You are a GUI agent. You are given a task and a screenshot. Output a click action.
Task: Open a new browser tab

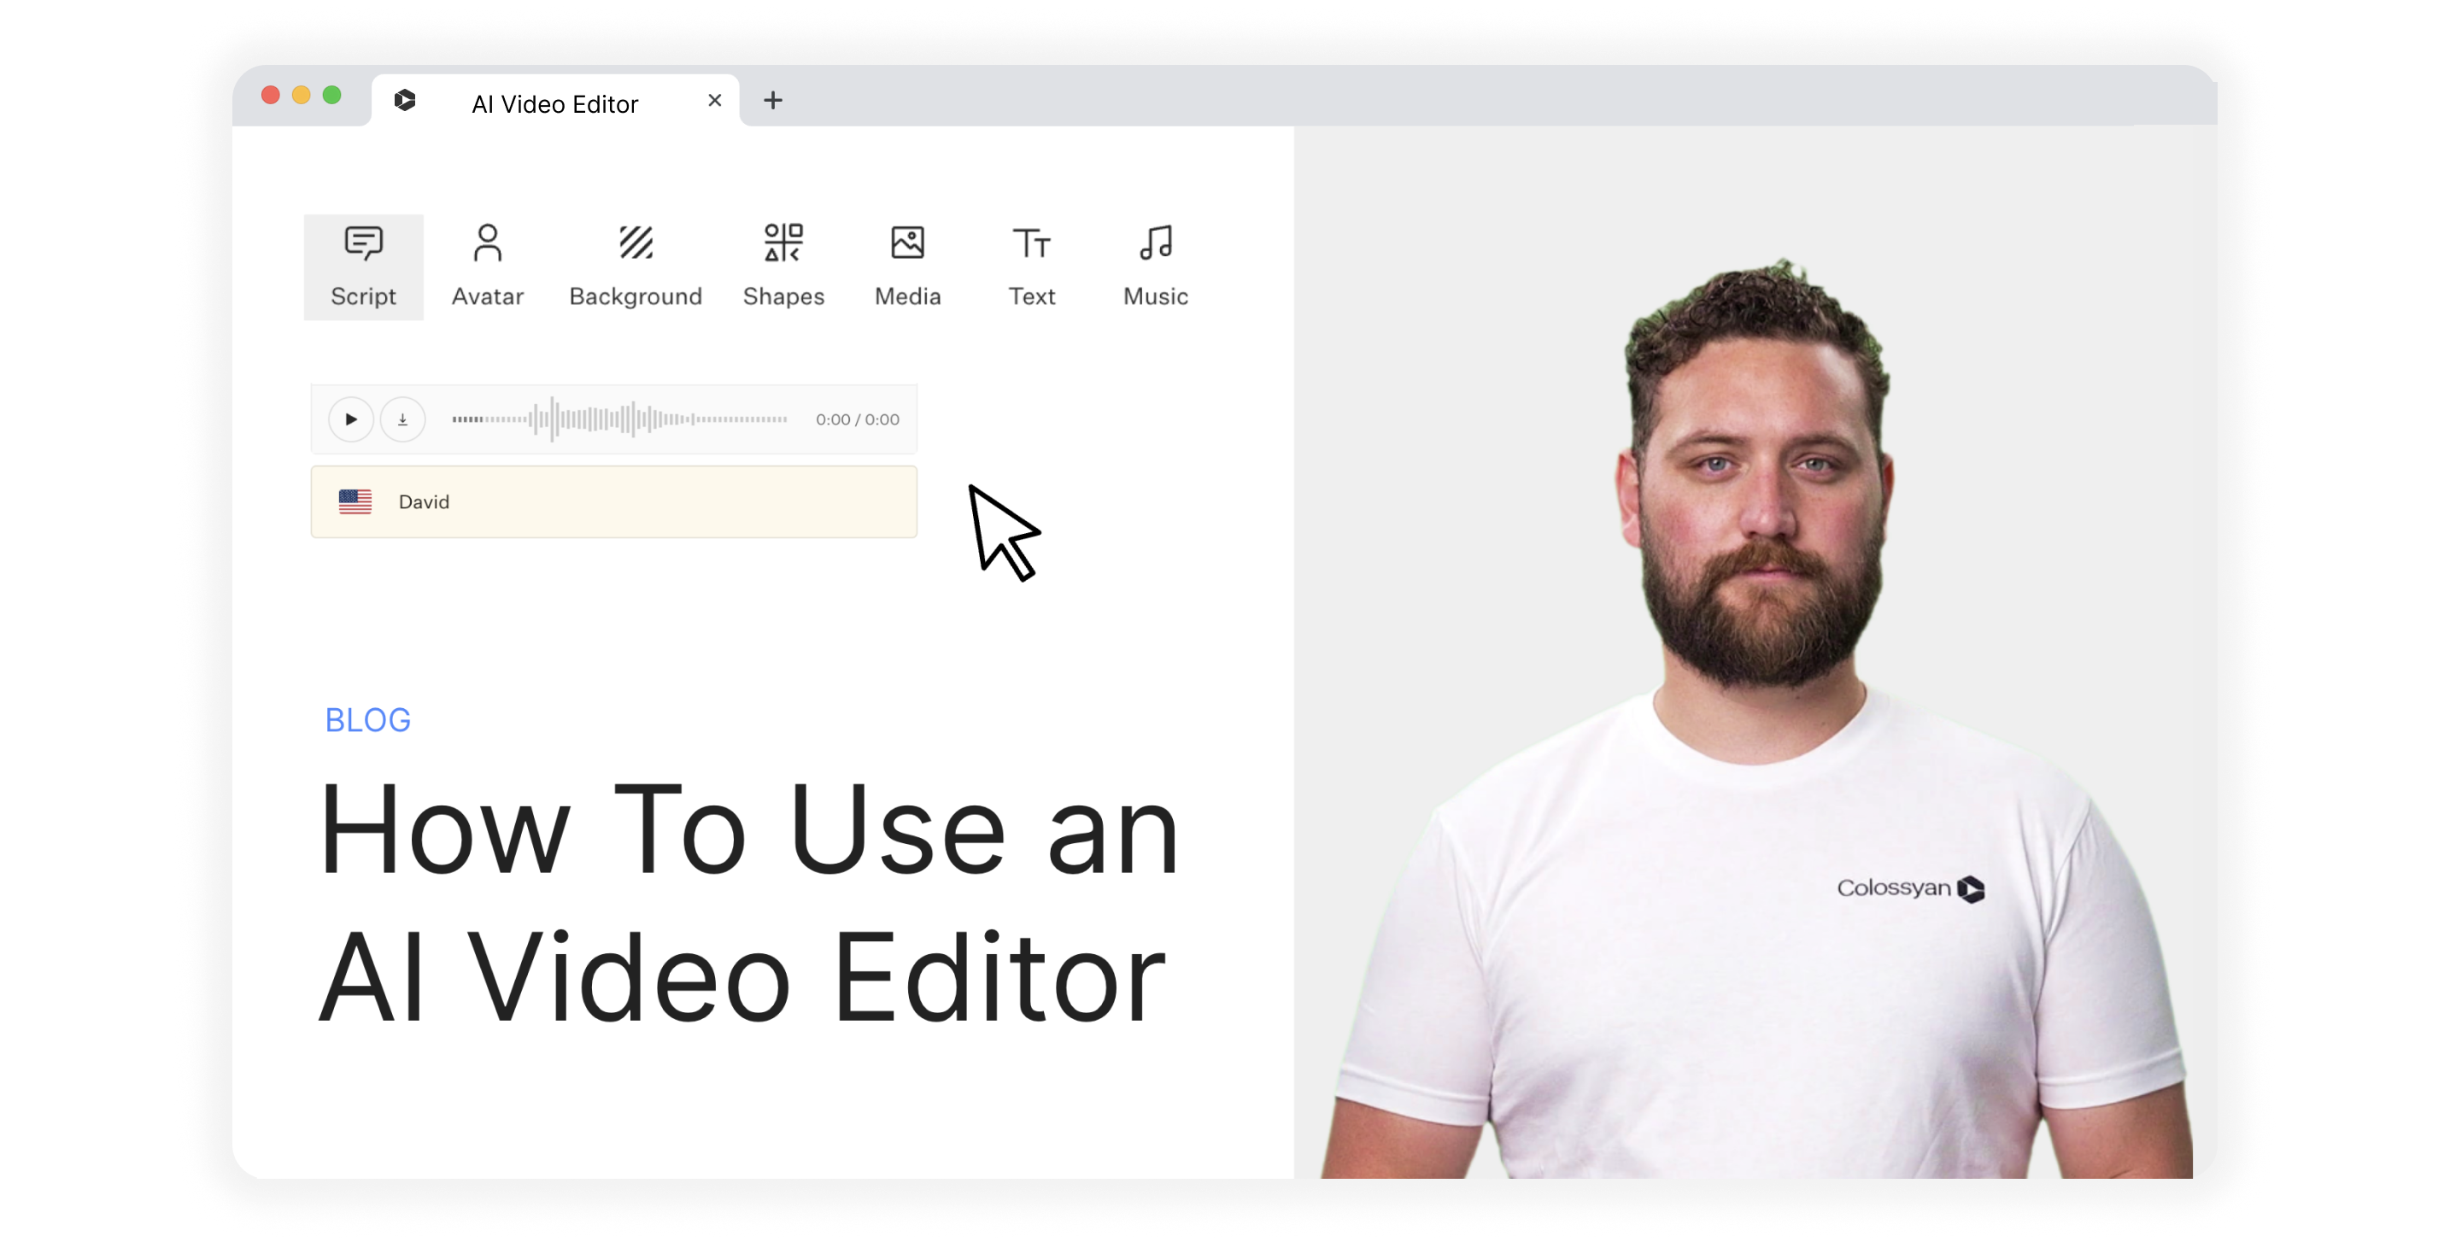[773, 100]
